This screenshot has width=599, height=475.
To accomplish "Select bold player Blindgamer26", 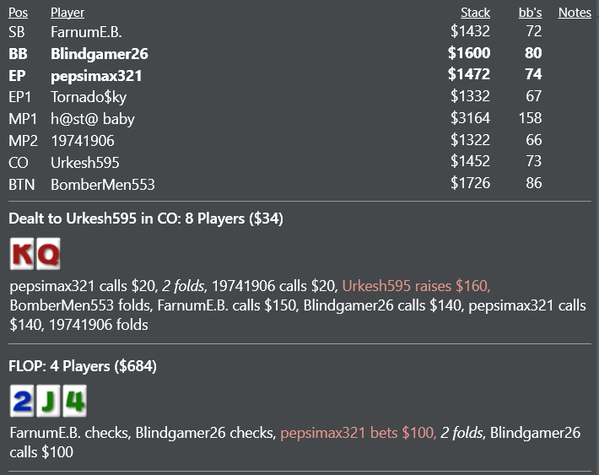I will pyautogui.click(x=100, y=54).
